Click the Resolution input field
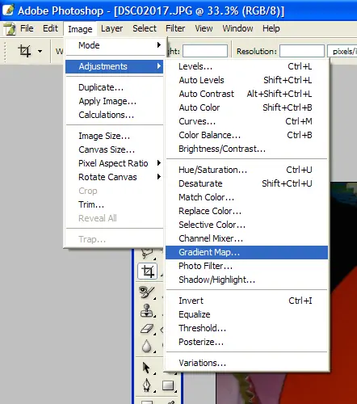Viewport: 357px width, 404px height. tap(302, 51)
